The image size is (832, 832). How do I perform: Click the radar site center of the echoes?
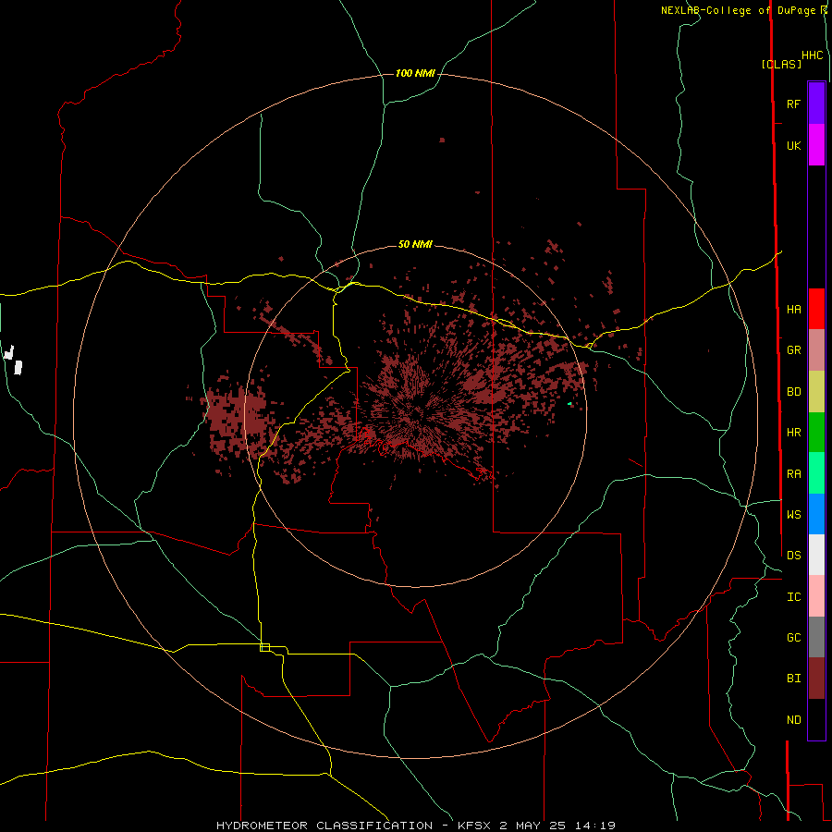pos(415,415)
